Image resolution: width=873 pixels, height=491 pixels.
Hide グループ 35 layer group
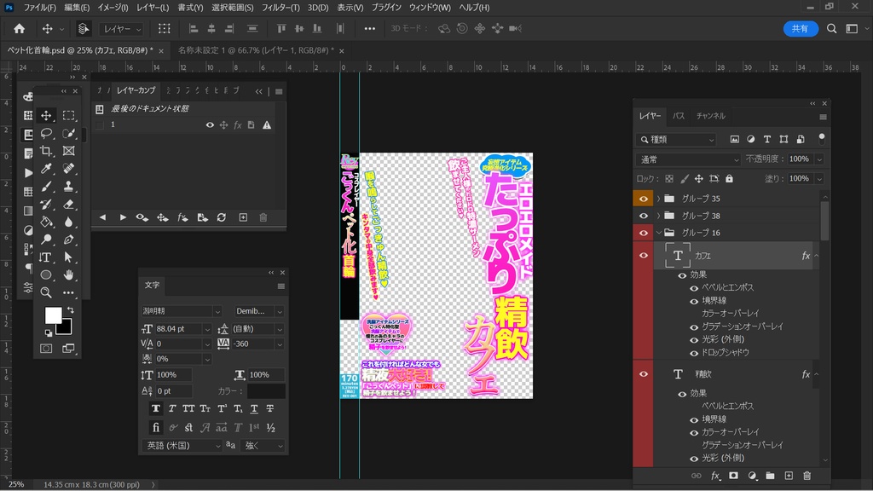click(643, 199)
